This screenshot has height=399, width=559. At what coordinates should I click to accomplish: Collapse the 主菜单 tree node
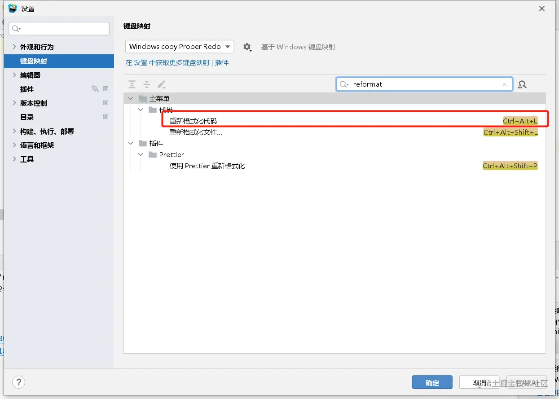click(x=131, y=98)
